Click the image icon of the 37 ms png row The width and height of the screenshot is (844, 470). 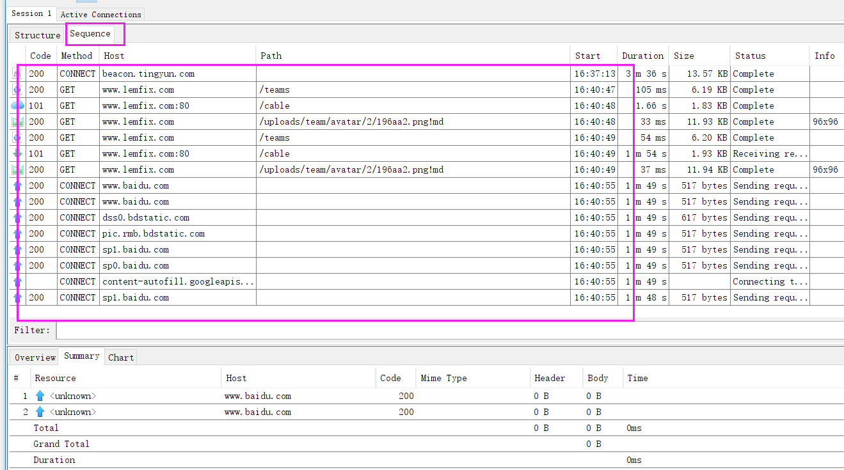pos(17,169)
